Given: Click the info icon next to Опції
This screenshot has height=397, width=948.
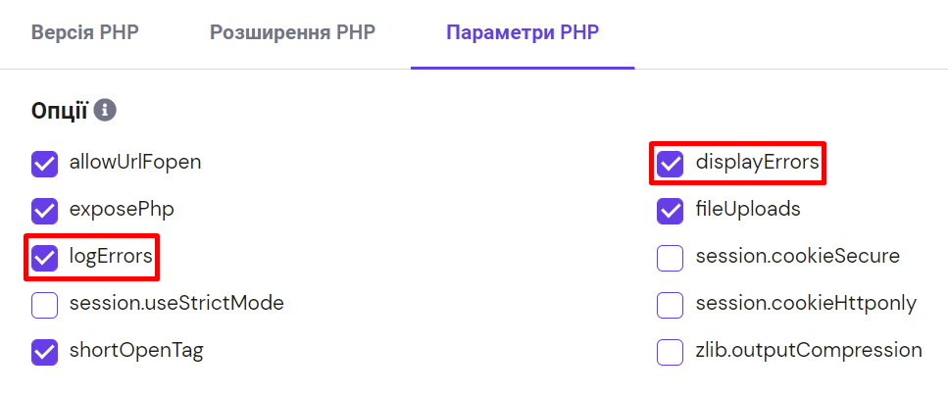Looking at the screenshot, I should tap(106, 110).
